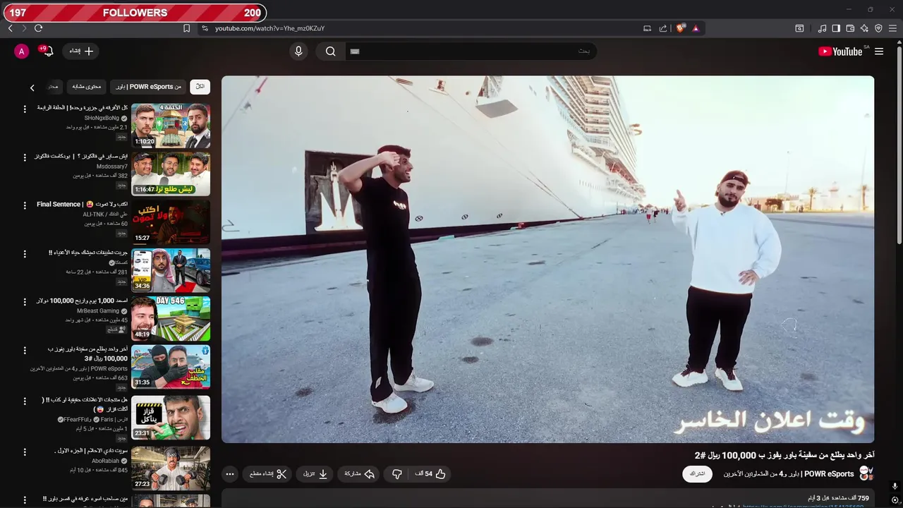Image resolution: width=903 pixels, height=508 pixels.
Task: Open YouTube notifications bell
Action: click(x=48, y=52)
